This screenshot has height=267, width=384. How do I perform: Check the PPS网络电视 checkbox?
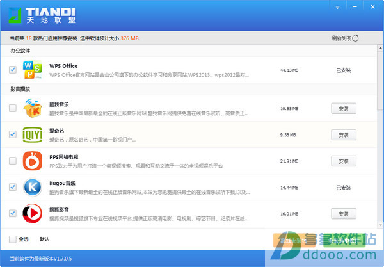(13, 161)
